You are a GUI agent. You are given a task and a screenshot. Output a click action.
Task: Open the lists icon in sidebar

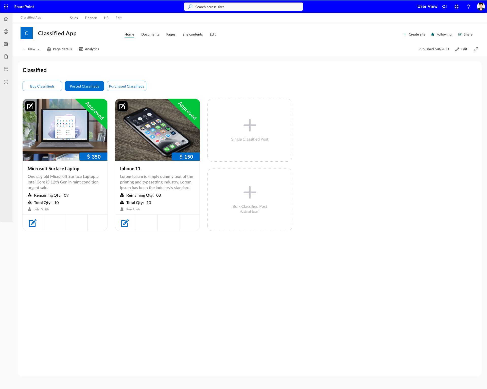pyautogui.click(x=6, y=69)
